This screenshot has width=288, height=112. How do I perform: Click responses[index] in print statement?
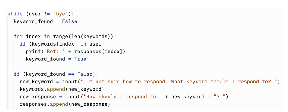point(98,52)
